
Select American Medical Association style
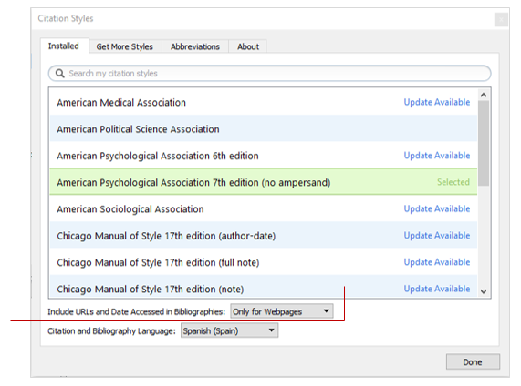(x=264, y=102)
